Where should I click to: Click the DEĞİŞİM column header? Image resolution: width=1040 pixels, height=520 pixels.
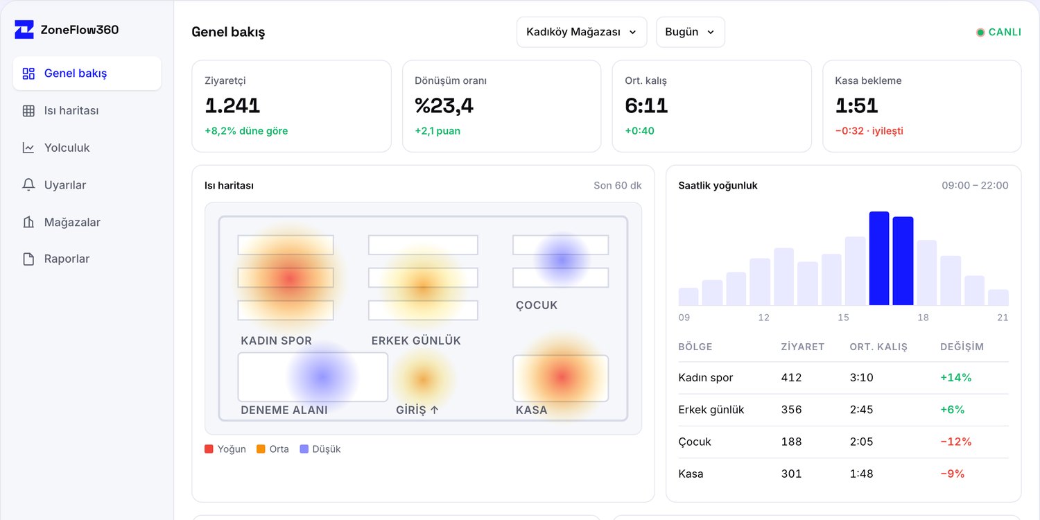tap(962, 347)
